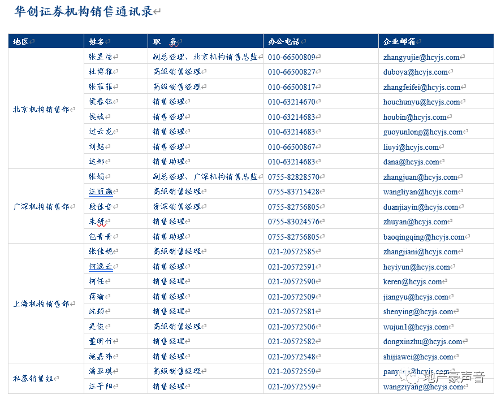Viewport: 501px width, 399px height.
Task: Click the underlined name 何逸云
Action: point(101,266)
